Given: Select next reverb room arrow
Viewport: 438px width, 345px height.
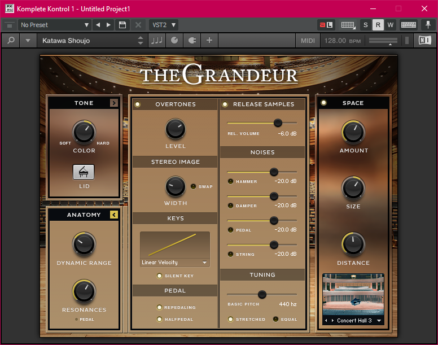Looking at the screenshot, I should coord(332,320).
